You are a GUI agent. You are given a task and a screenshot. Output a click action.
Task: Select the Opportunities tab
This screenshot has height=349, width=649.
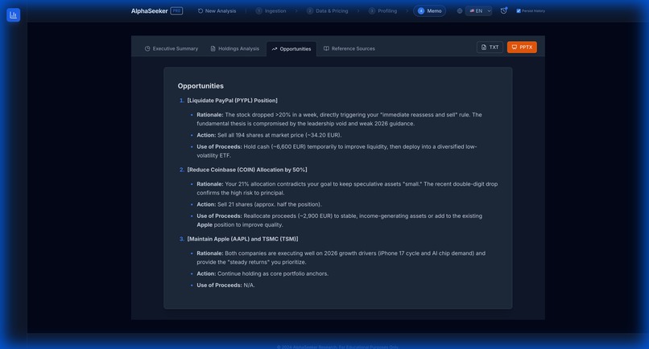[x=291, y=49]
